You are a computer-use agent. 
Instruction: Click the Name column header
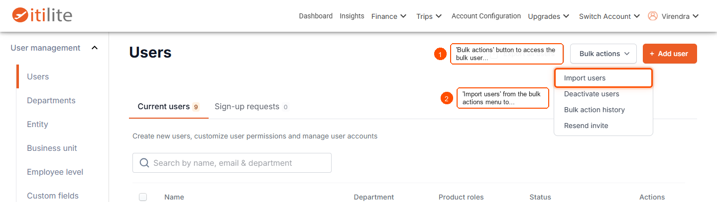click(x=174, y=197)
